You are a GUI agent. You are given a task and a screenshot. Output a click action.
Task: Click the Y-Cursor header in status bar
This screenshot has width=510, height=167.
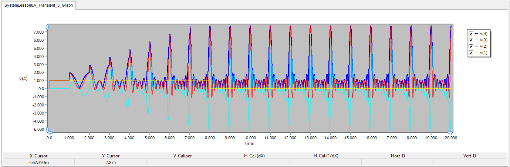(111, 156)
